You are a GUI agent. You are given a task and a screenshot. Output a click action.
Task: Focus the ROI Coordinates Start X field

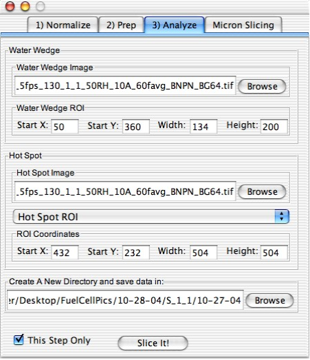pos(65,253)
